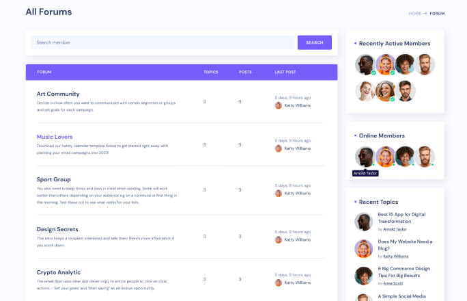Screen dimensions: 467x301
Task: Open thumbnail for Best 15 App topic
Action: click(x=363, y=222)
